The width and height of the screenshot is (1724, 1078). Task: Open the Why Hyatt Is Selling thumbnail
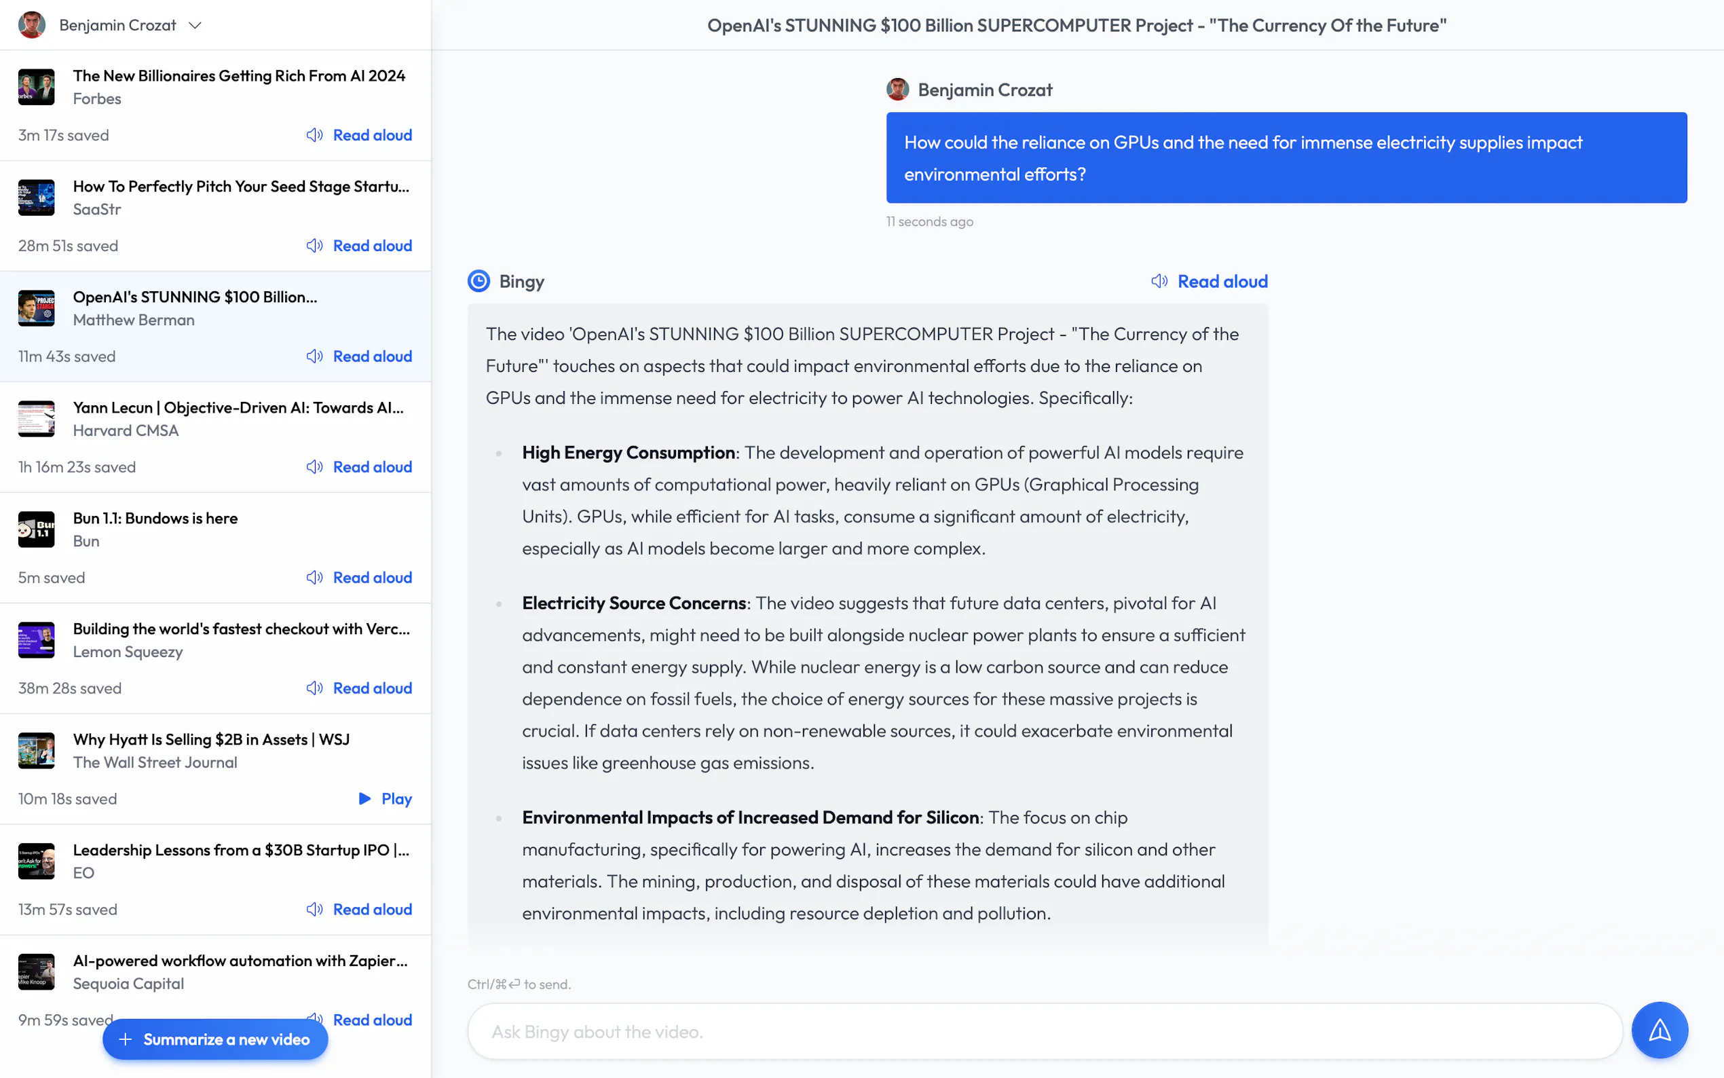[37, 751]
